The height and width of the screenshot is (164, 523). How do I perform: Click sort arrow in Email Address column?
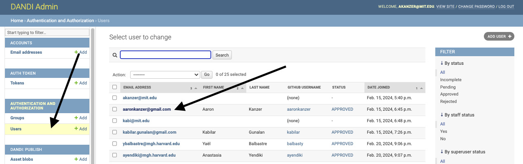(x=196, y=88)
